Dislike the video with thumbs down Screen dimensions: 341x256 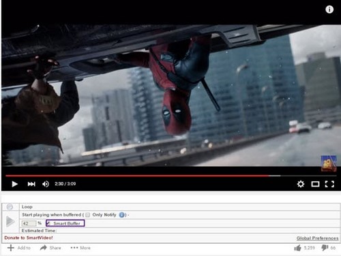coord(325,248)
